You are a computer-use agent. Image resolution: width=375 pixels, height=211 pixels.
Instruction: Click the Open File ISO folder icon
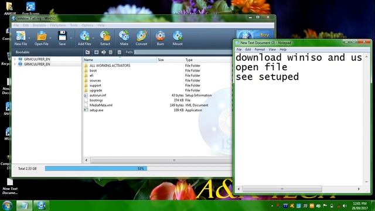[42, 36]
